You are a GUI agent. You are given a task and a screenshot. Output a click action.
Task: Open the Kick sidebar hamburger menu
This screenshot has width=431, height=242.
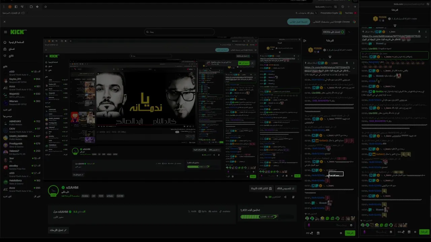(5, 32)
